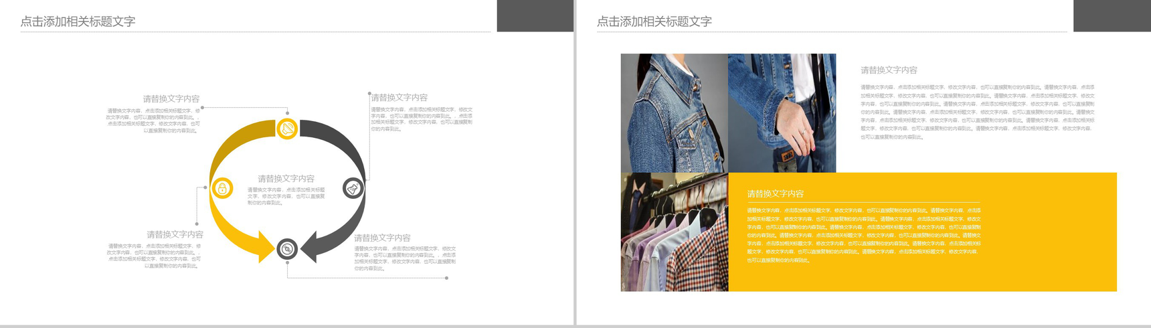The image size is (1151, 328).
Task: Select the large yellow rectangle panel
Action: coord(922,232)
